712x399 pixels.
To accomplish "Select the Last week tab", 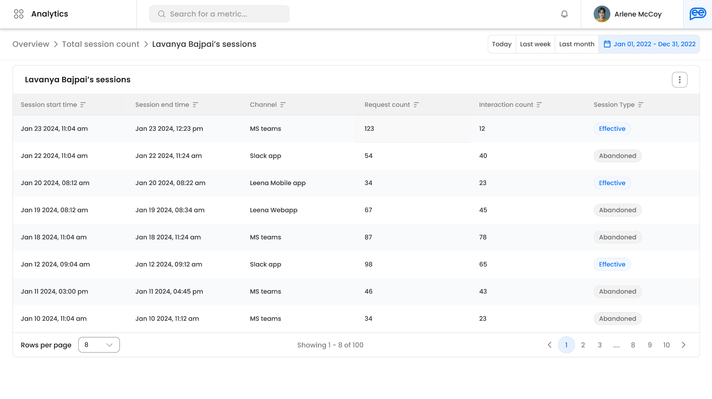I will 535,44.
